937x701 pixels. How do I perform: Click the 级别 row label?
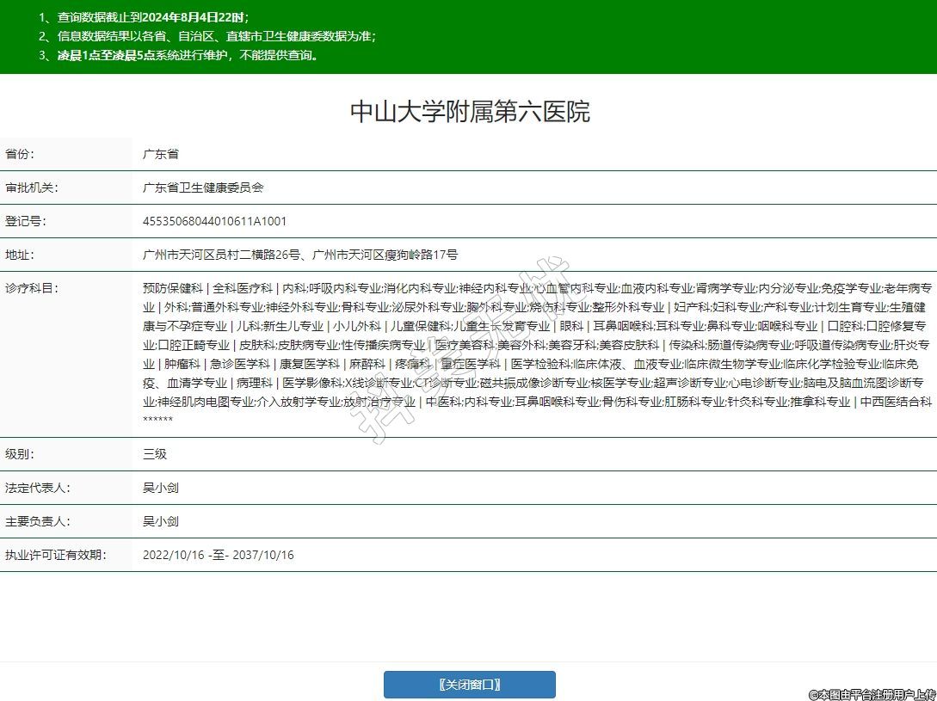point(20,454)
